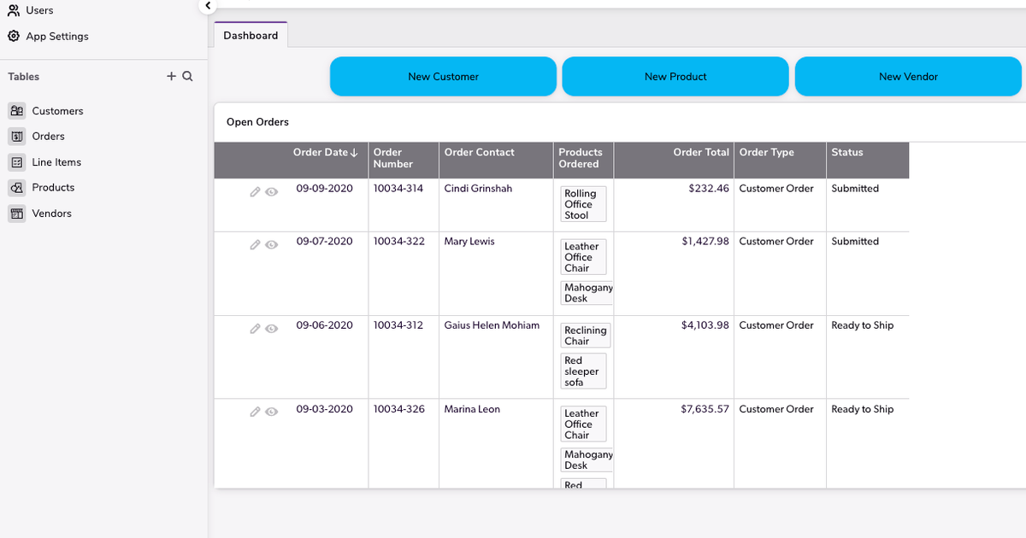Search tables using magnifier icon
The image size is (1026, 538).
tap(187, 76)
